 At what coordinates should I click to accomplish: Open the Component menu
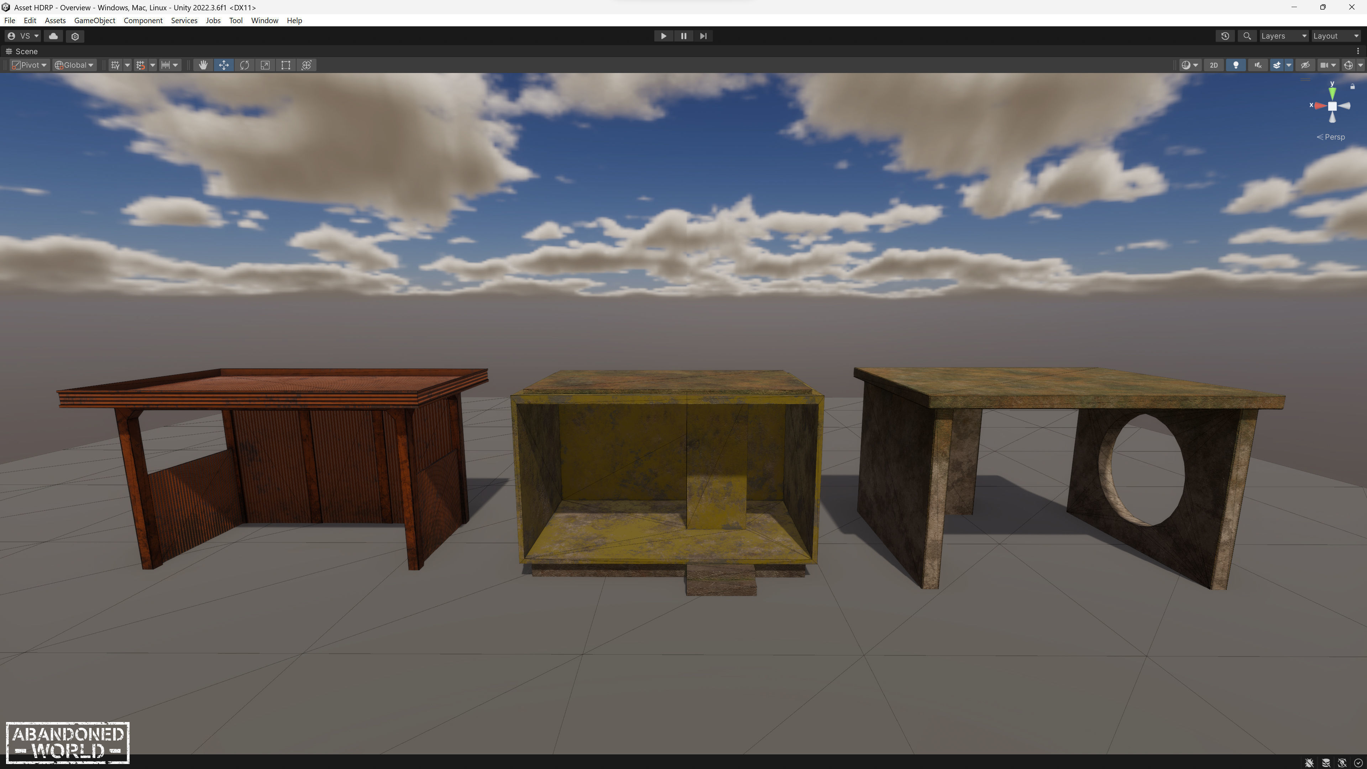tap(143, 21)
